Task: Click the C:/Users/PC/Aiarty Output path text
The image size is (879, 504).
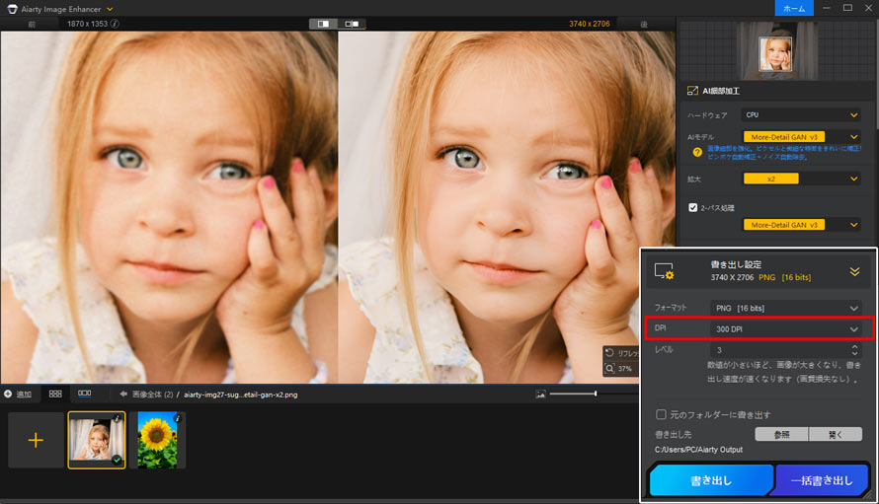Action: click(x=698, y=450)
